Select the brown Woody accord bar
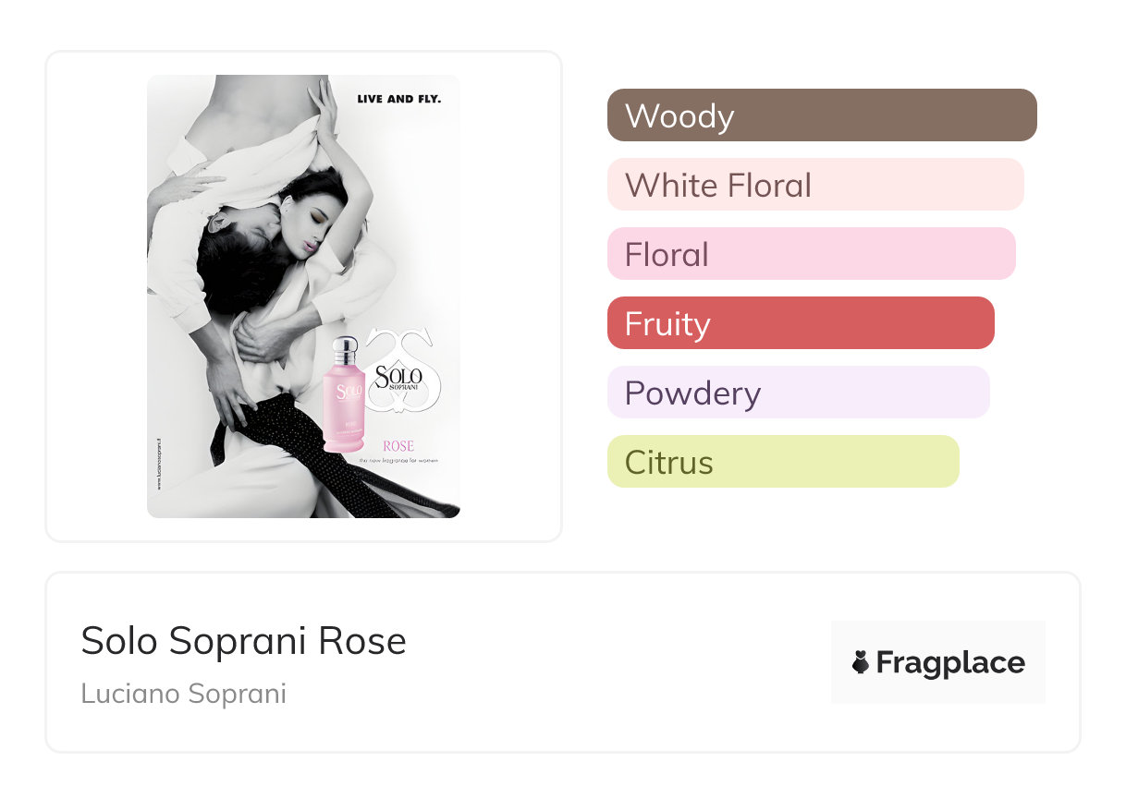 coord(821,115)
